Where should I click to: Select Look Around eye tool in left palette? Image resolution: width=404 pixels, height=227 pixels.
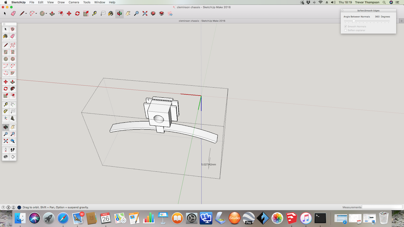click(6, 157)
